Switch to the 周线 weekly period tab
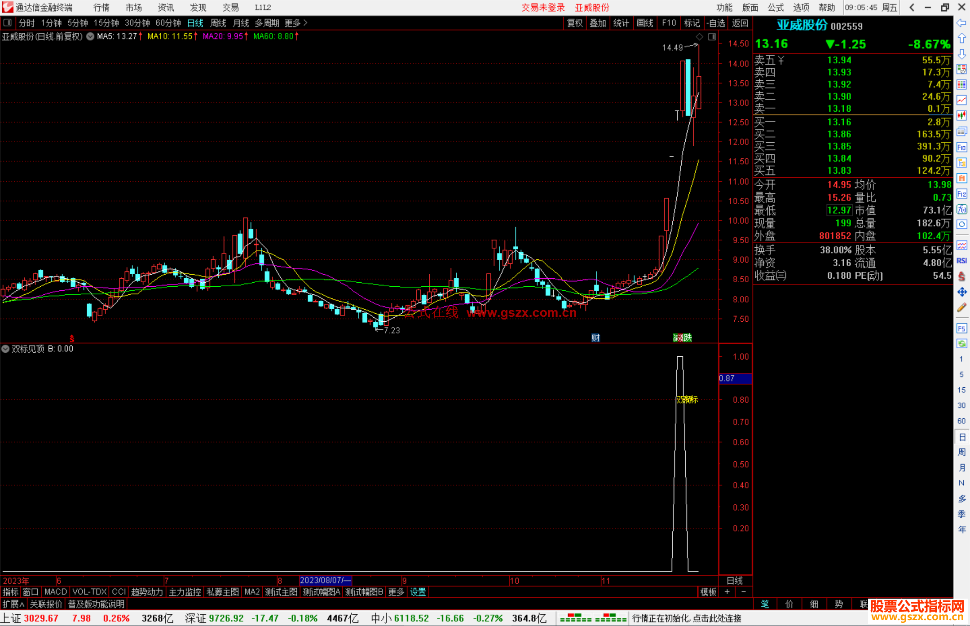The height and width of the screenshot is (626, 970). pyautogui.click(x=218, y=23)
